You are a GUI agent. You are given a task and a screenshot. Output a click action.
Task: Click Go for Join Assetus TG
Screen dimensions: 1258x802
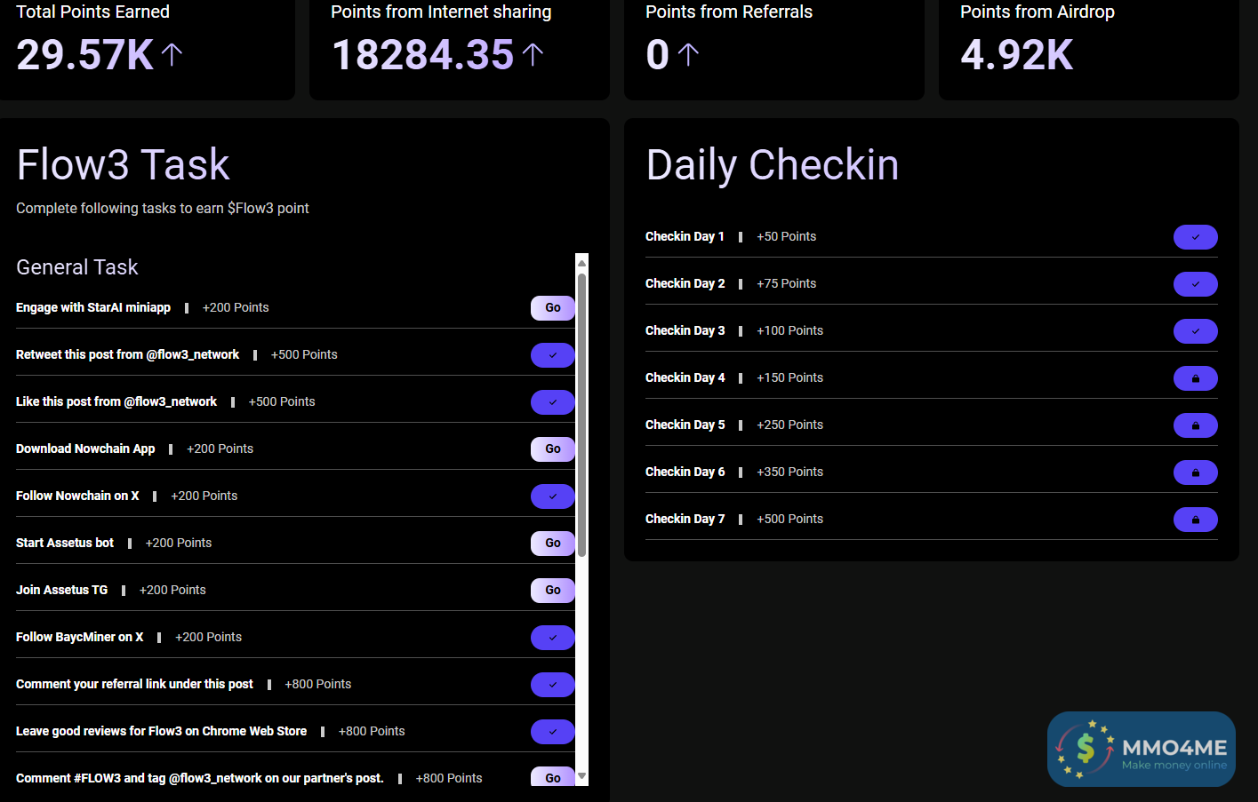553,591
